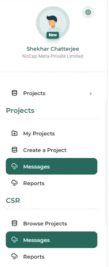Viewport: 109px width, 267px height.
Task: Click the CSR section heading
Action: tap(13, 201)
